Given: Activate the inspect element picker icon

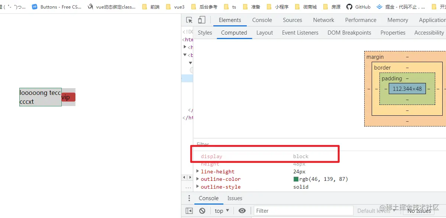Looking at the screenshot, I should 190,20.
